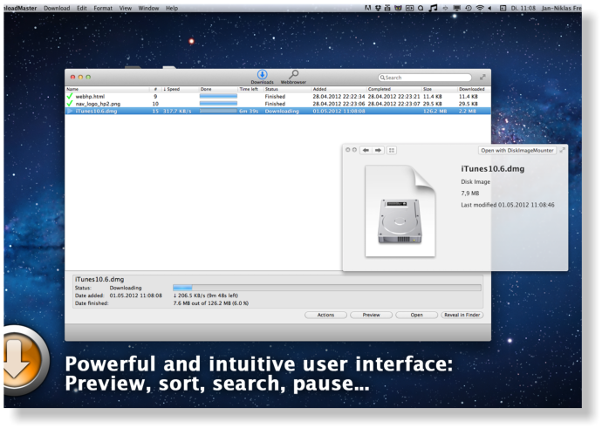Open the Window menu
The image size is (609, 435).
[148, 8]
